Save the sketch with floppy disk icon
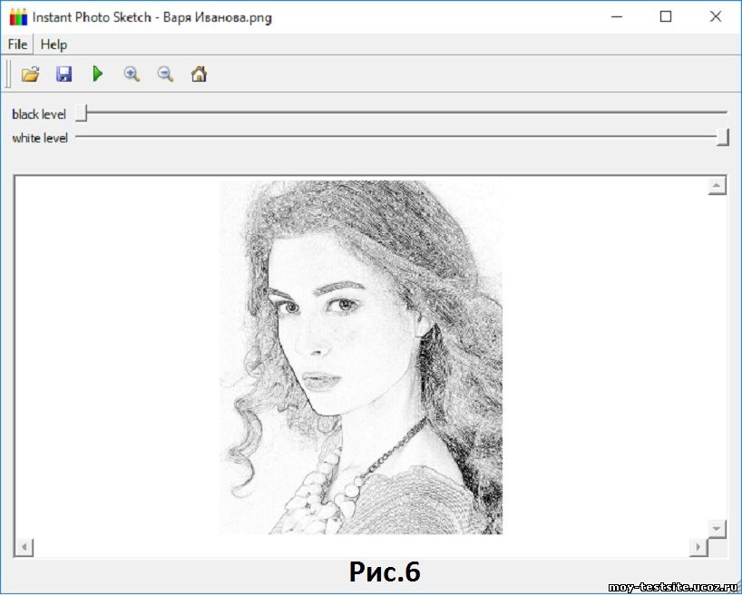 (x=63, y=74)
